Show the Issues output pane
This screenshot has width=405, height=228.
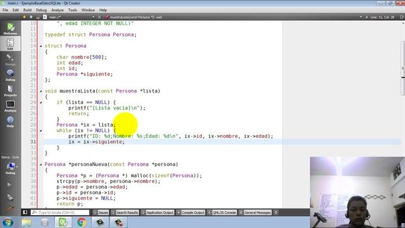[x=101, y=213]
